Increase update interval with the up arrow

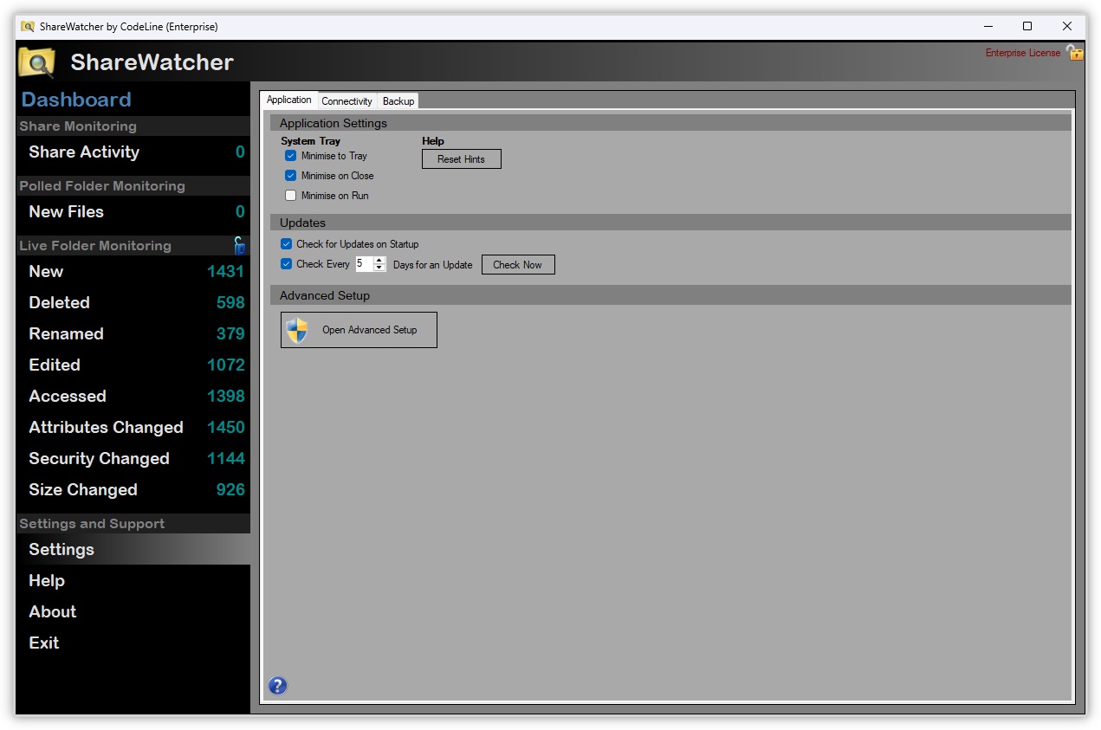click(x=379, y=261)
